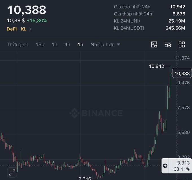Click the 25,19M volume value

coord(177,21)
